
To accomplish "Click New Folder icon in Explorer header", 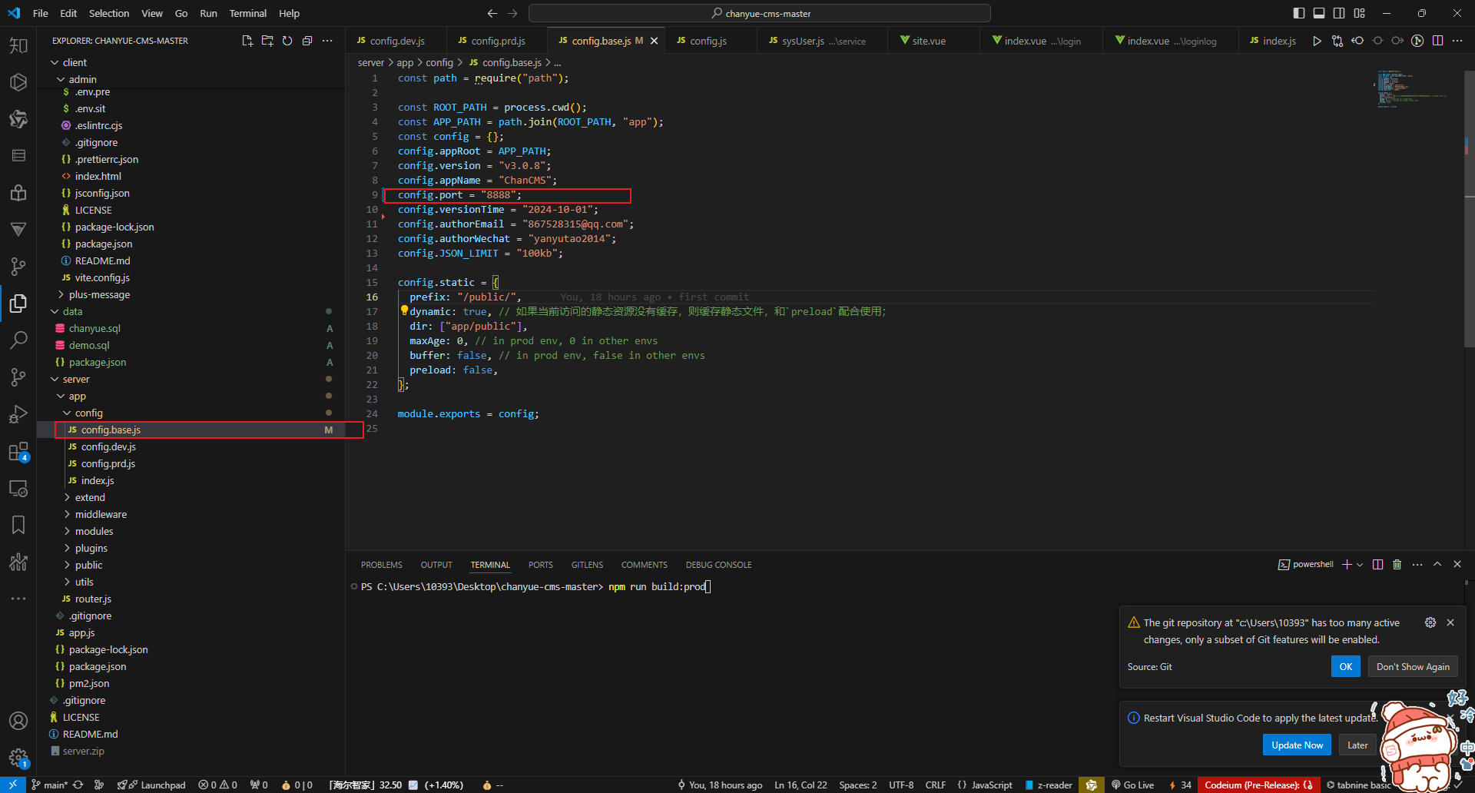I will pos(267,41).
